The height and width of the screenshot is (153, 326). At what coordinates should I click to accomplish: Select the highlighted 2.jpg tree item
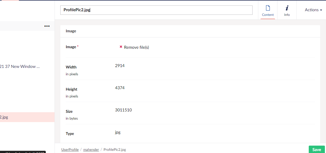coord(27,117)
